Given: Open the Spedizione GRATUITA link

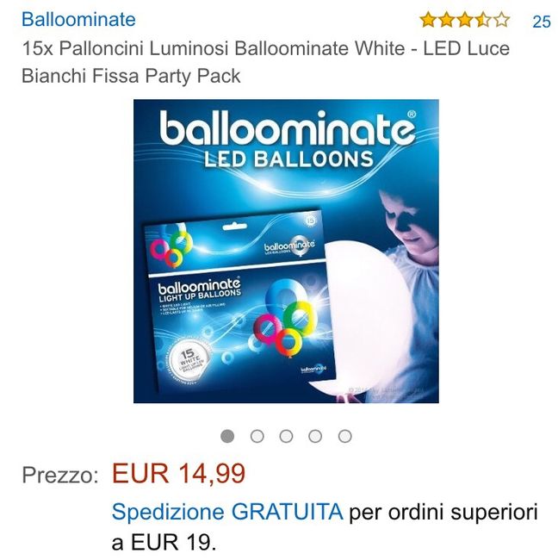Looking at the screenshot, I should click(x=227, y=512).
